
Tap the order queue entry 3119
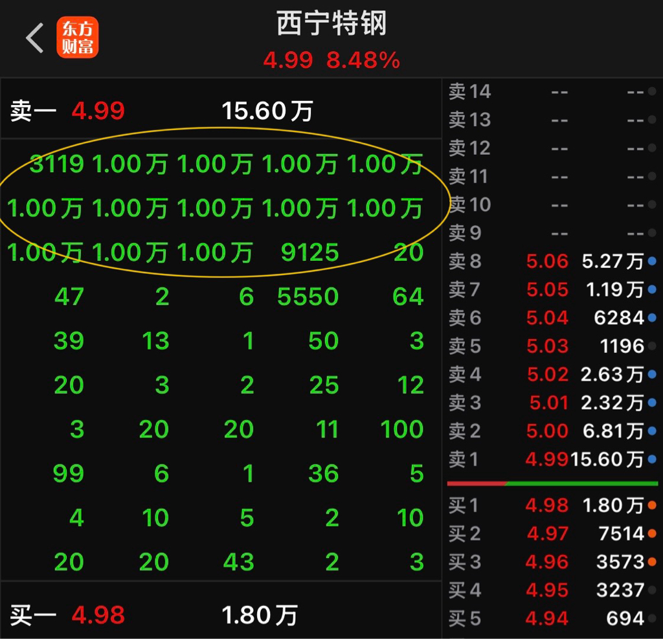(x=57, y=164)
